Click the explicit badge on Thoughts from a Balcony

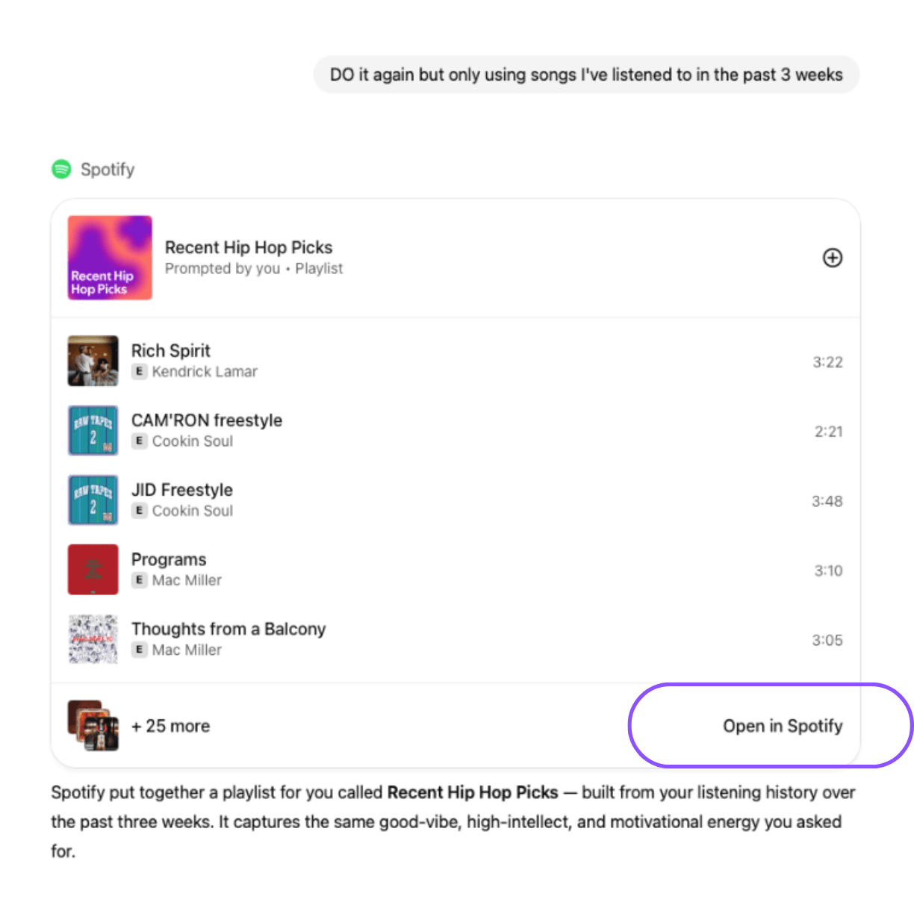coord(140,650)
